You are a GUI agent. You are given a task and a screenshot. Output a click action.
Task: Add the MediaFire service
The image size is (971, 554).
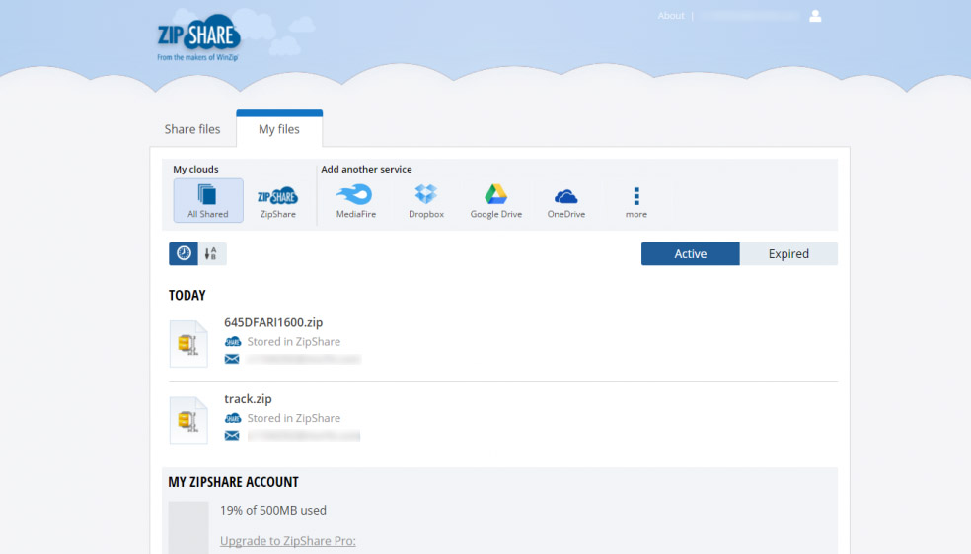pos(355,201)
